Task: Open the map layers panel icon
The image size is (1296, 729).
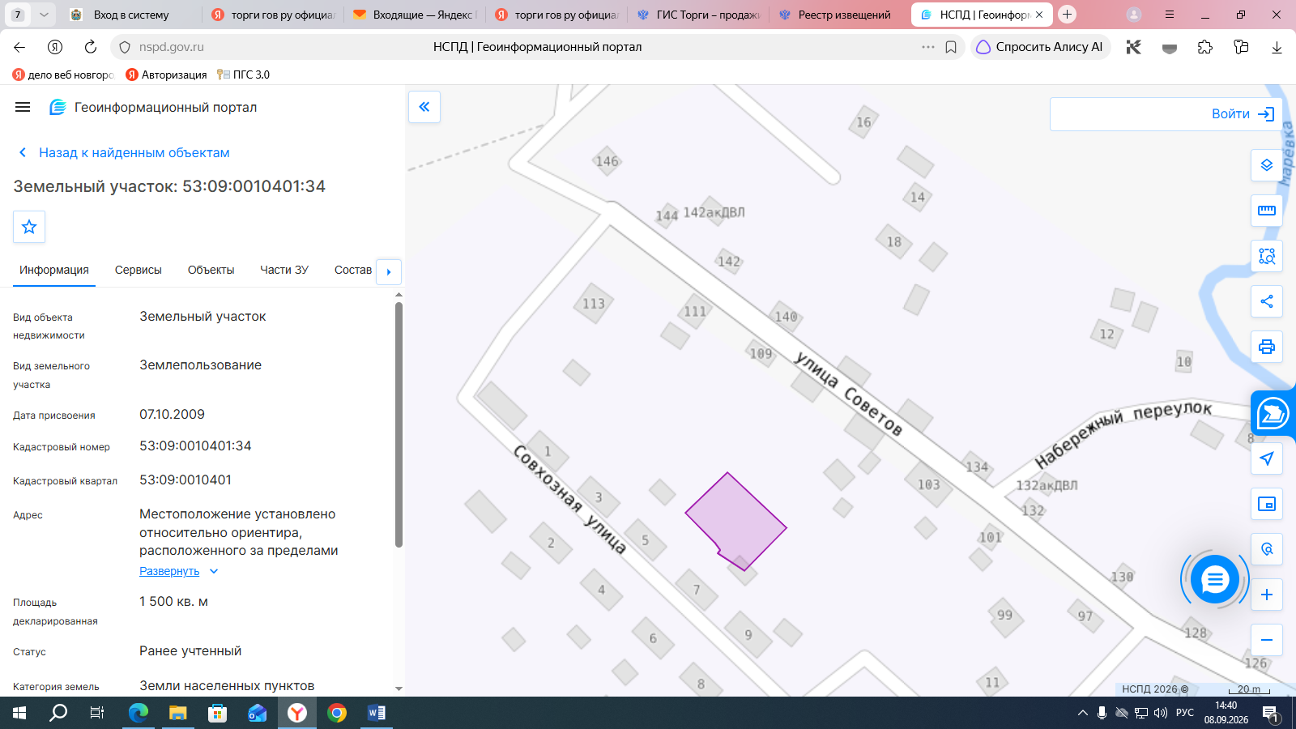Action: pyautogui.click(x=1267, y=165)
